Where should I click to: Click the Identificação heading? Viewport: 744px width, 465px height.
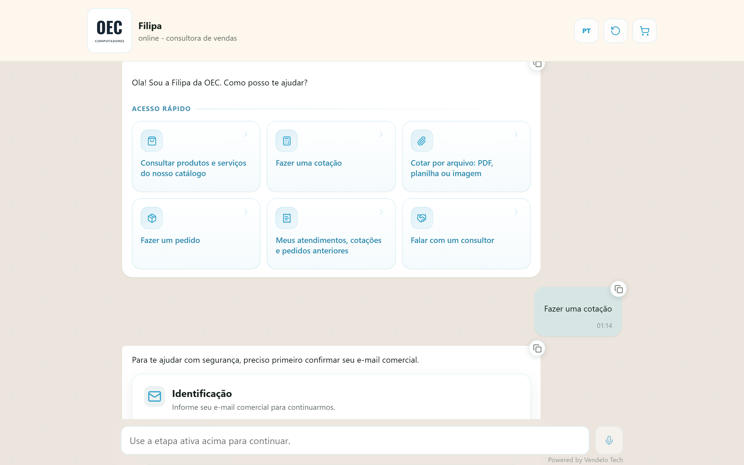(x=202, y=394)
